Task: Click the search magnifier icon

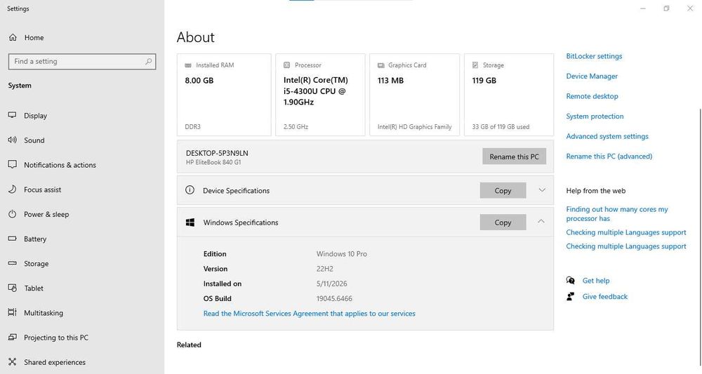Action: click(x=148, y=61)
